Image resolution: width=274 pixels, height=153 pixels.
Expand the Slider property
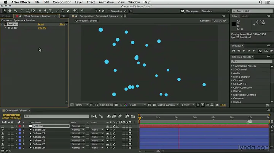(x=5, y=28)
